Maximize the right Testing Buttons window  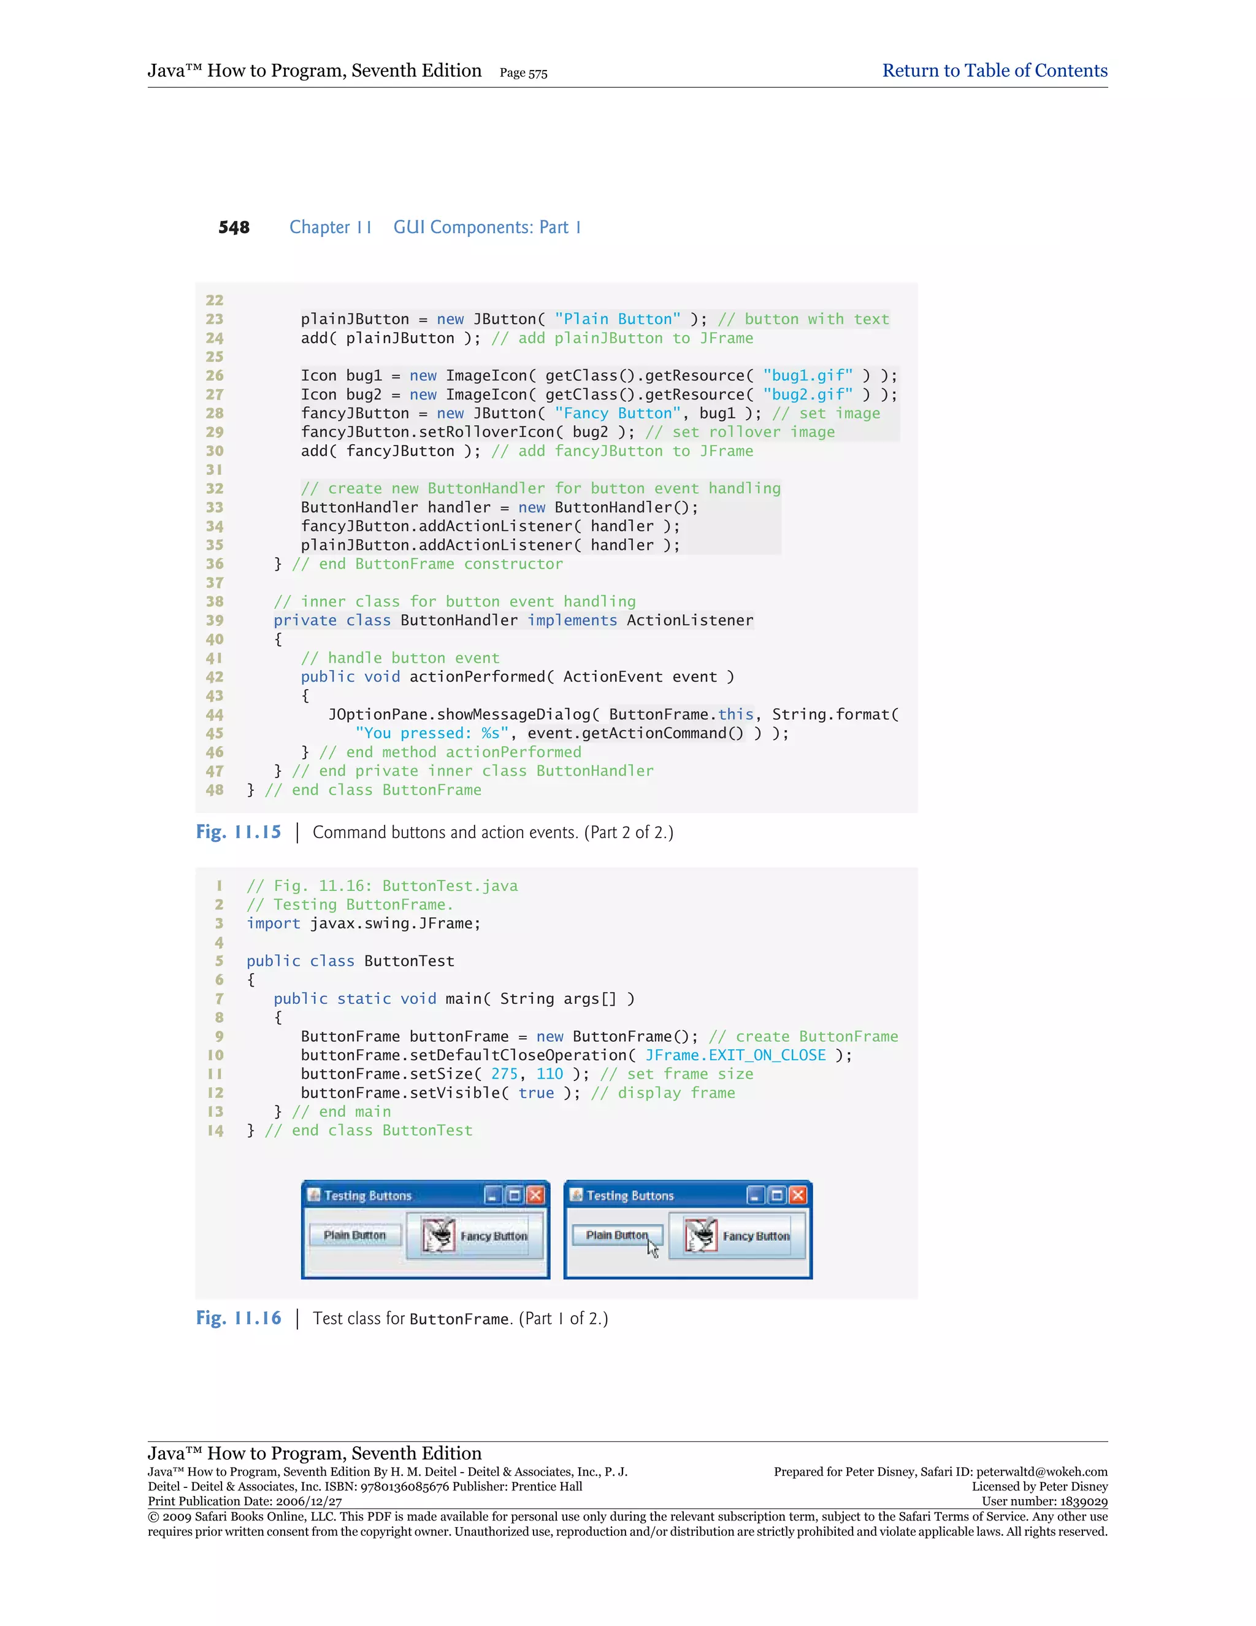pos(777,1196)
